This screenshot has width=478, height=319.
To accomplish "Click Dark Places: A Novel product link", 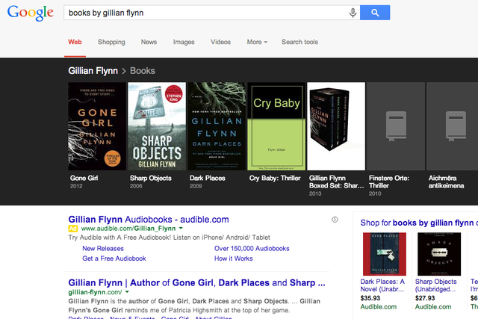I will click(382, 285).
